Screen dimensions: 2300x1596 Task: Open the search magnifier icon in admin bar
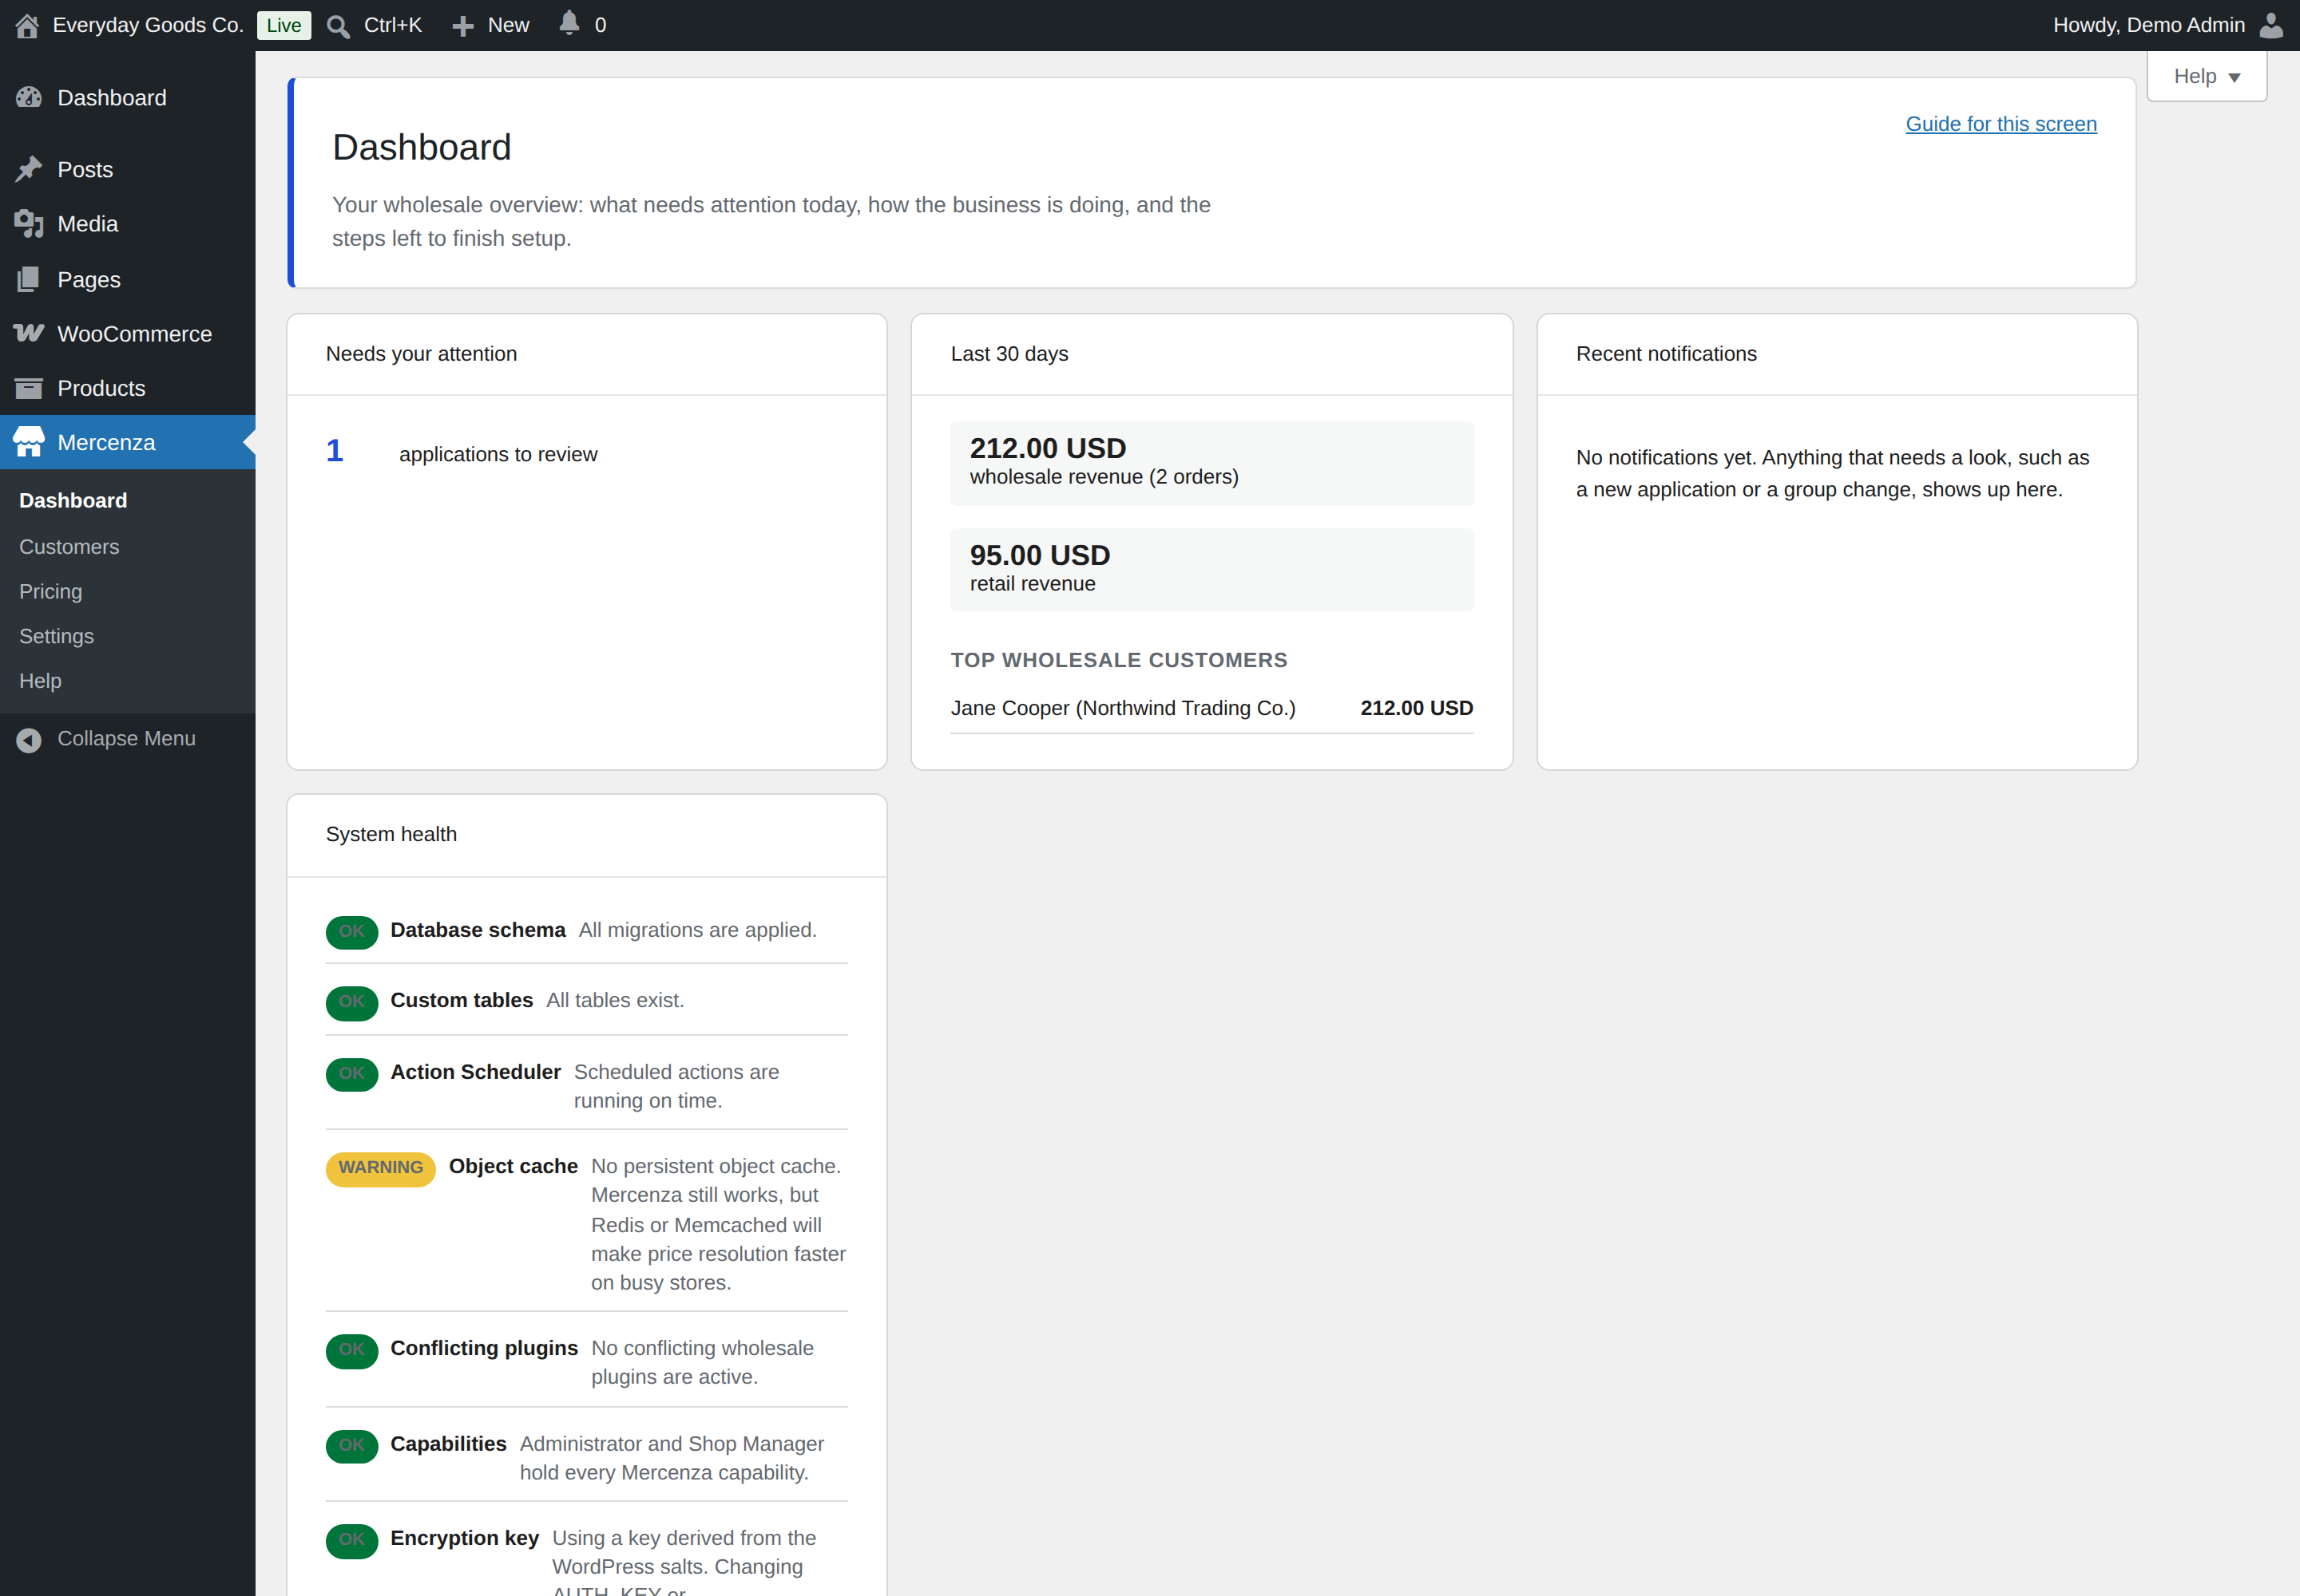(339, 26)
